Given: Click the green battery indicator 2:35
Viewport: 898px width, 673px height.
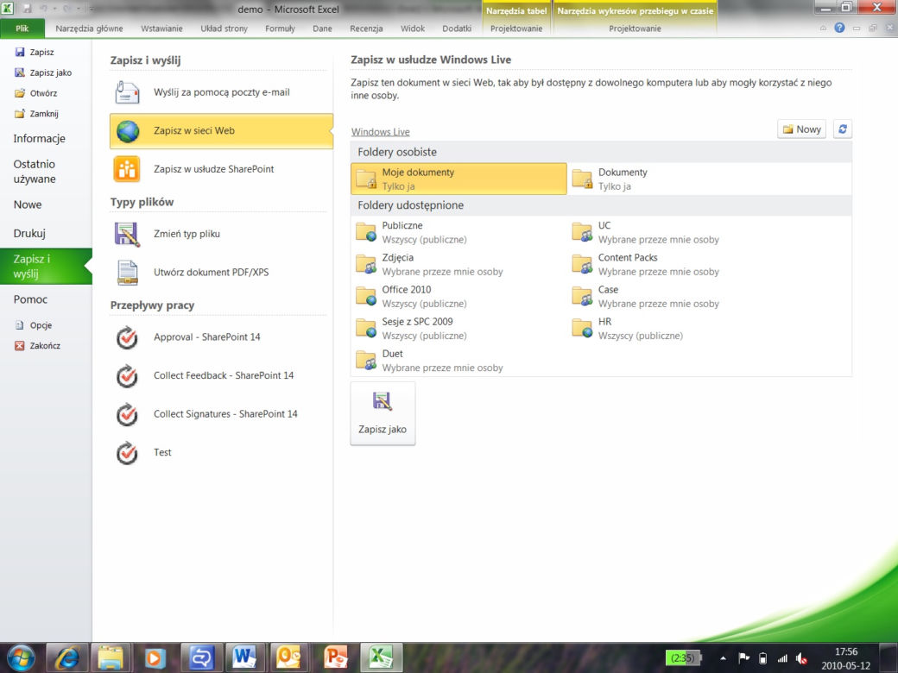Looking at the screenshot, I should point(683,658).
